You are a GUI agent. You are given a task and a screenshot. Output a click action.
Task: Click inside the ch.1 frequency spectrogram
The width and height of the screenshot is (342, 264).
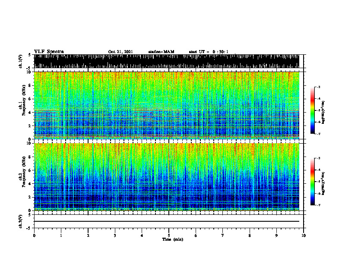point(167,105)
